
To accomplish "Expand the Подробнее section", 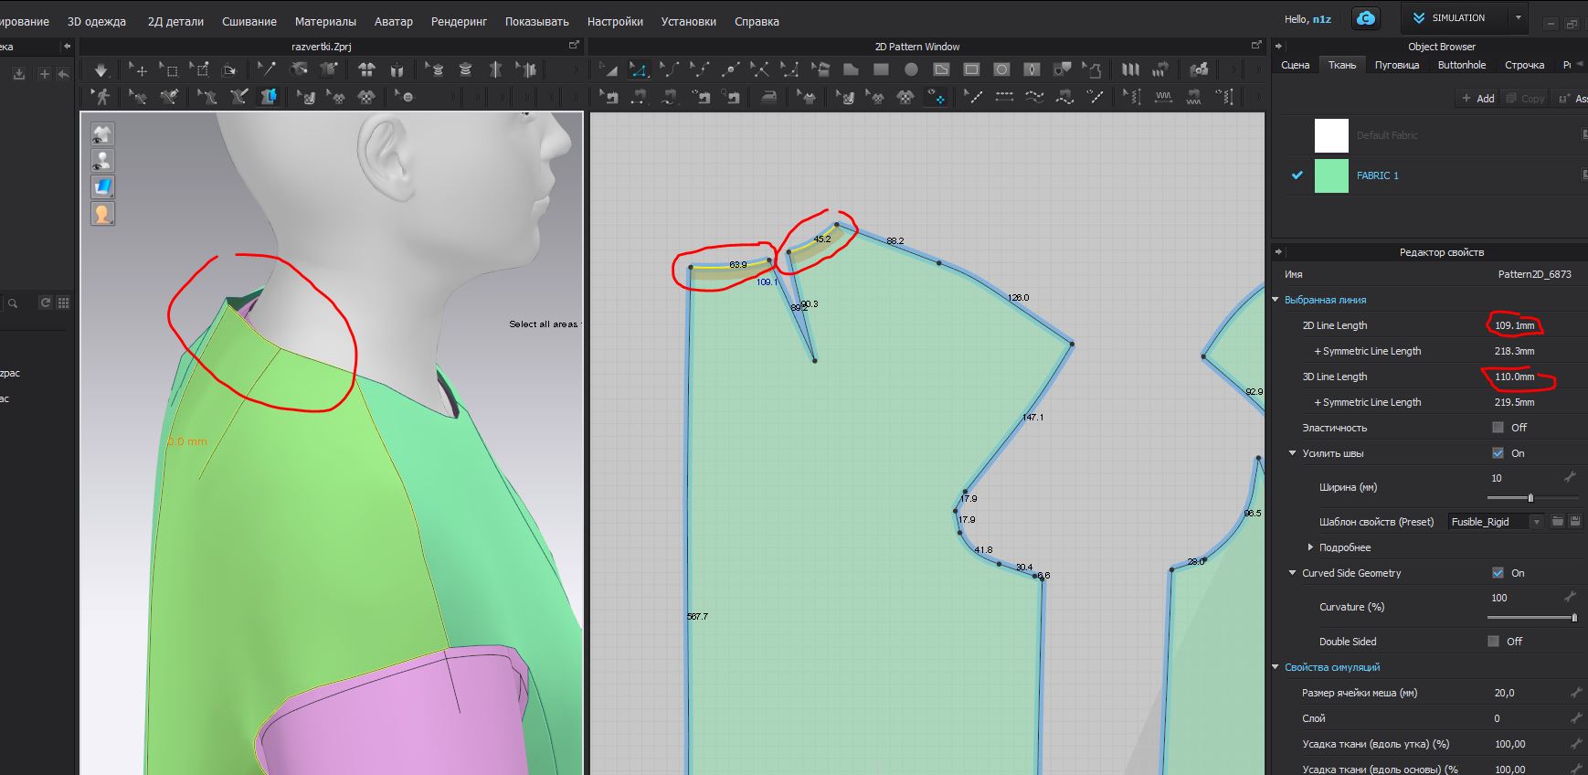I will [x=1310, y=547].
